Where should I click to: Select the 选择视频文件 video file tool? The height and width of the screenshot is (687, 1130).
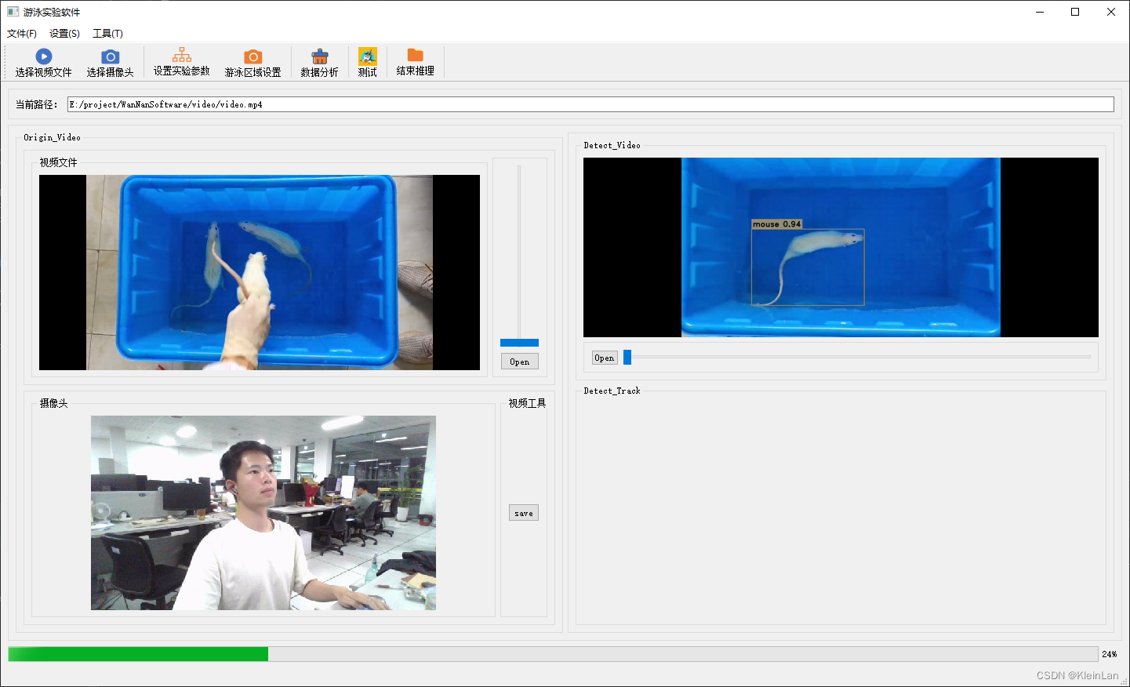[x=43, y=62]
